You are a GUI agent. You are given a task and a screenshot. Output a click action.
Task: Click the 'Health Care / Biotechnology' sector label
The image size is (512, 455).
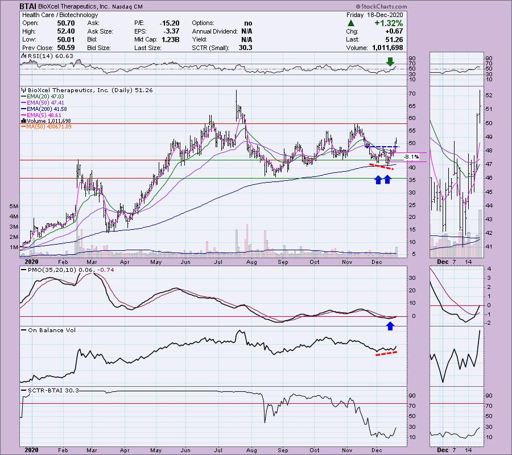coord(60,15)
